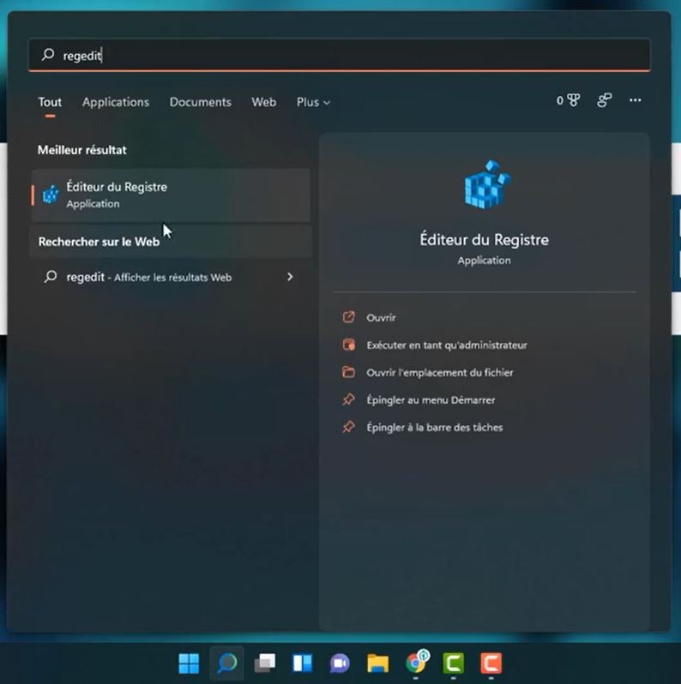Click the Éditeur du Registre title in preview
This screenshot has height=684, width=681.
[484, 239]
